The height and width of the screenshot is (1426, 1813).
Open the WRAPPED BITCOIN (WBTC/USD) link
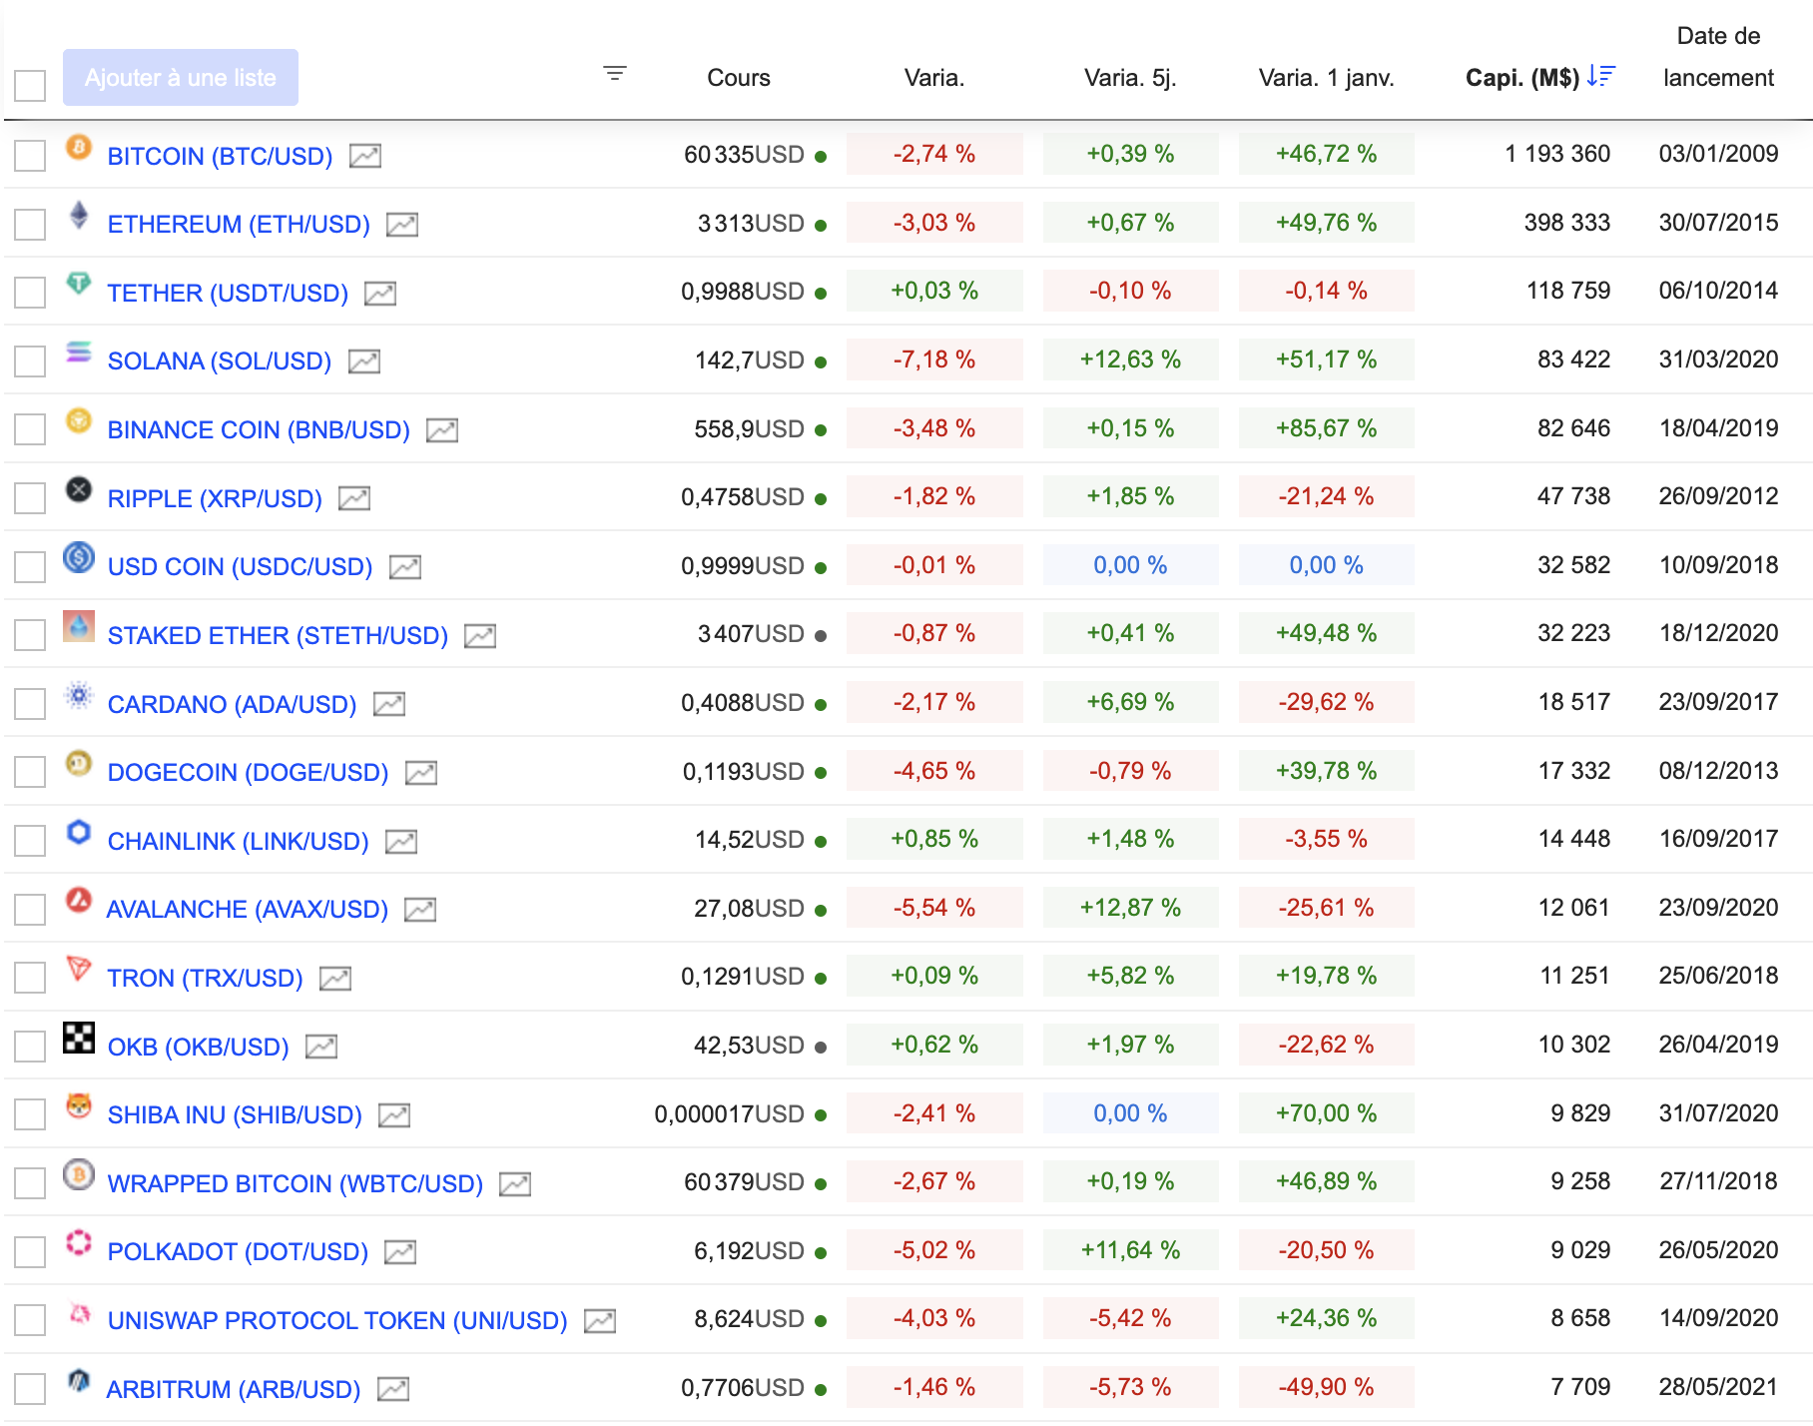pyautogui.click(x=296, y=1184)
